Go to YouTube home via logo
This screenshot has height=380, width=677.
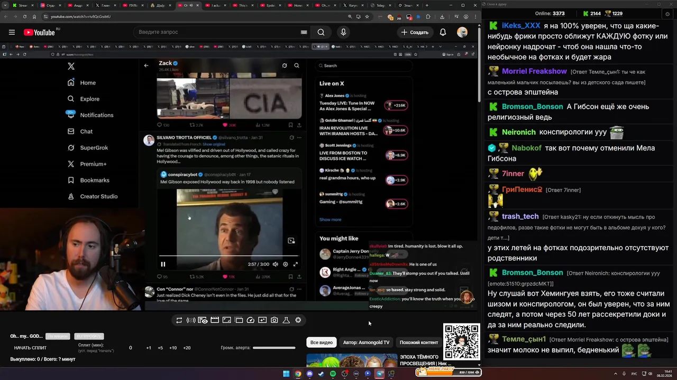pos(40,32)
